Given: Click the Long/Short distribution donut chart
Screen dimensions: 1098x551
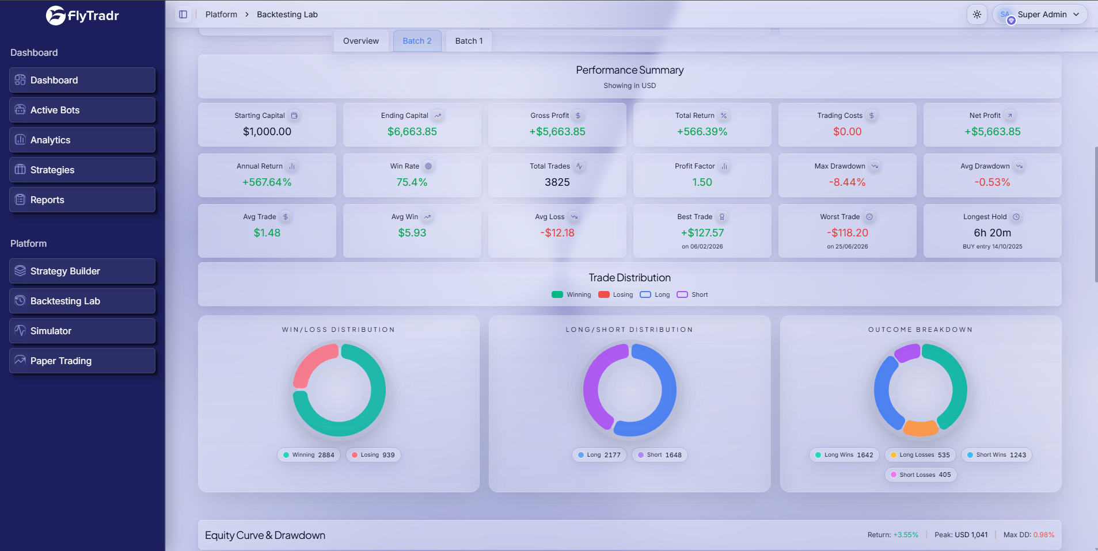Looking at the screenshot, I should (x=630, y=390).
